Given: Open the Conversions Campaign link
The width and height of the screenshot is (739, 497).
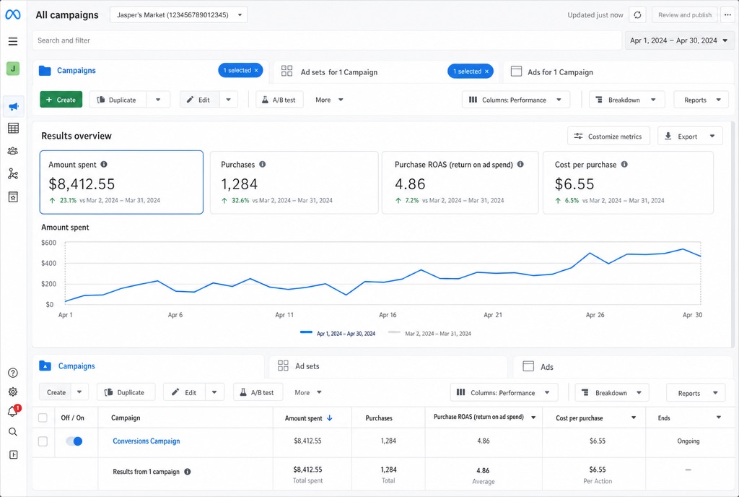Looking at the screenshot, I should (x=146, y=441).
